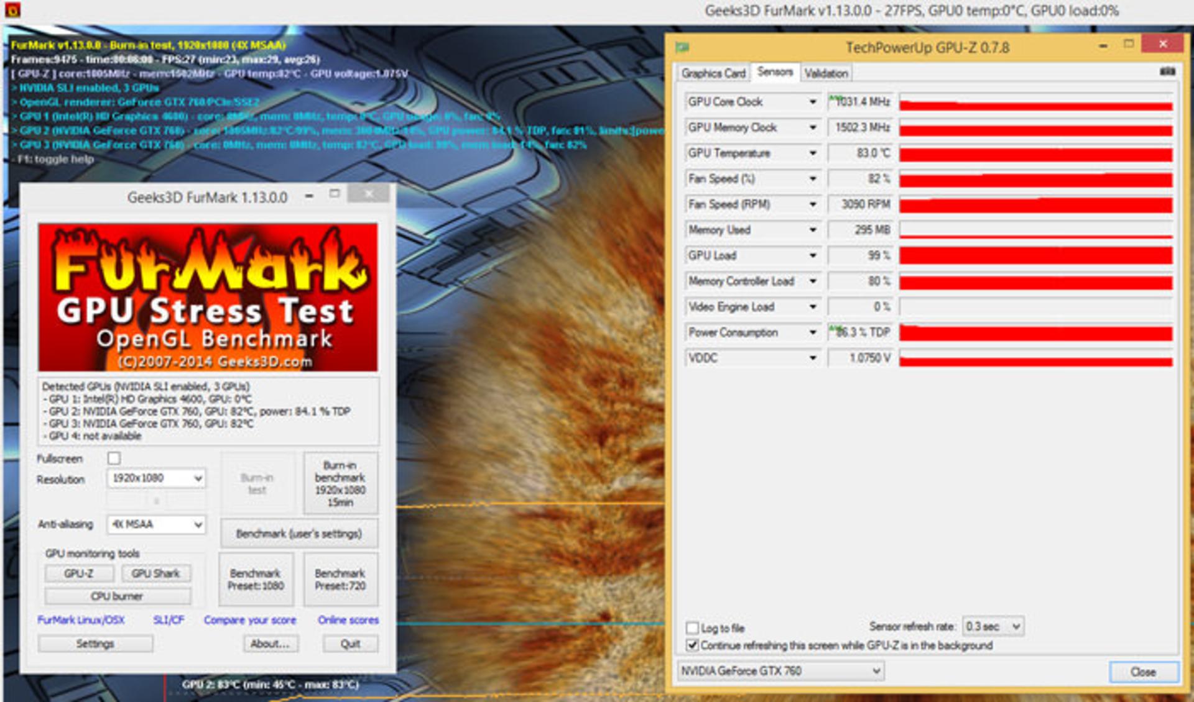Click the 'F1: toggle help' overlay text
The width and height of the screenshot is (1194, 702).
(56, 159)
